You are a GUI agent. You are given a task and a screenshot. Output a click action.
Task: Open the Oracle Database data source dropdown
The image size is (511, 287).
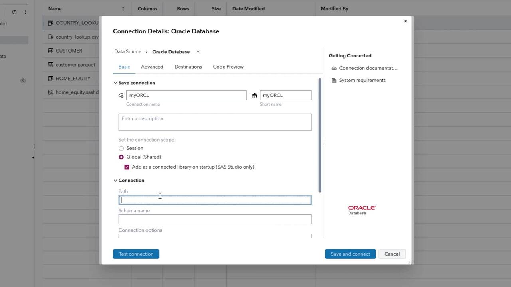[198, 52]
